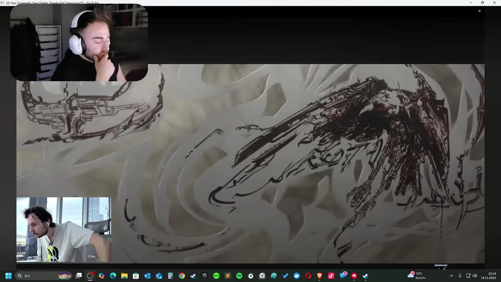Open the Windows Start menu

(x=8, y=276)
